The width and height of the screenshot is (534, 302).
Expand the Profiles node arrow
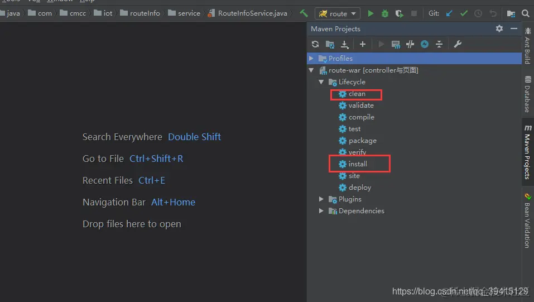tap(311, 58)
